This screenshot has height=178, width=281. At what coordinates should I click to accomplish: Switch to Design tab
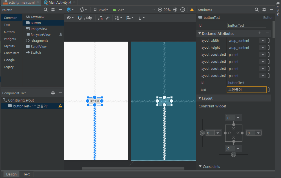point(11,174)
